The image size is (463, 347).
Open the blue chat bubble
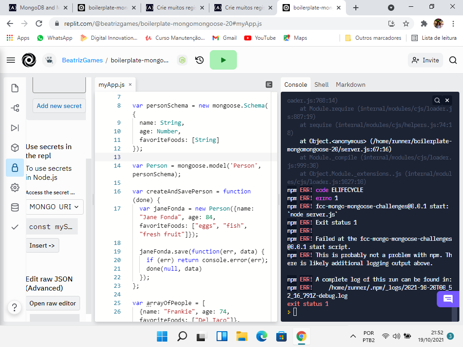point(448,299)
